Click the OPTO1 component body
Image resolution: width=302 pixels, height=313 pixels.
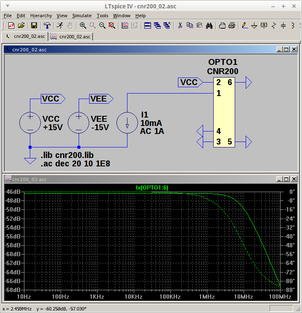(224, 112)
